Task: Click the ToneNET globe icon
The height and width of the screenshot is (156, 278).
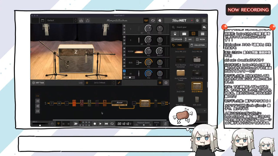Action: (197, 21)
